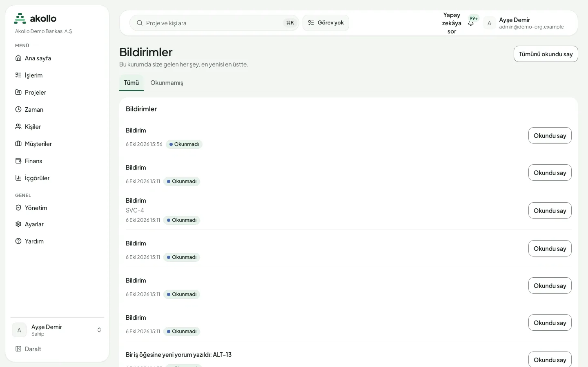Viewport: 588px width, 367px height.
Task: View İçgörüler charts page
Action: (57, 178)
